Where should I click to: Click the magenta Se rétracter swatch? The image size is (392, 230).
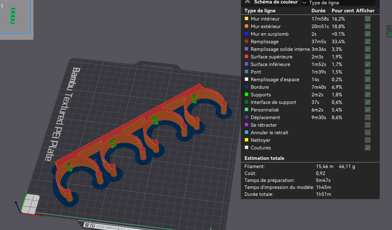coord(247,125)
